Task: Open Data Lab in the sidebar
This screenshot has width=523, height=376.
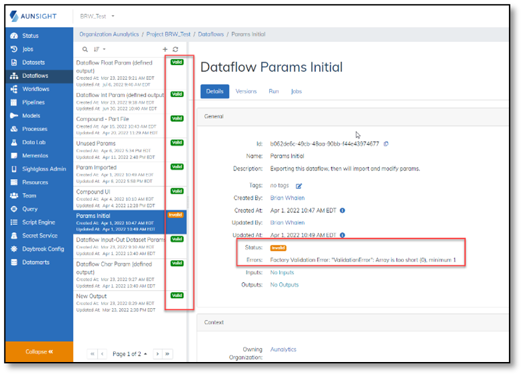Action: 34,142
